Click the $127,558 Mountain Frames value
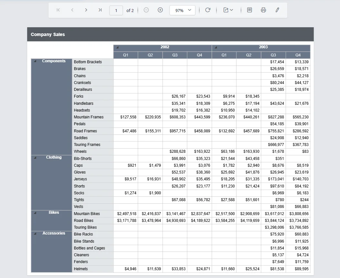The image size is (340, 278). [128, 117]
